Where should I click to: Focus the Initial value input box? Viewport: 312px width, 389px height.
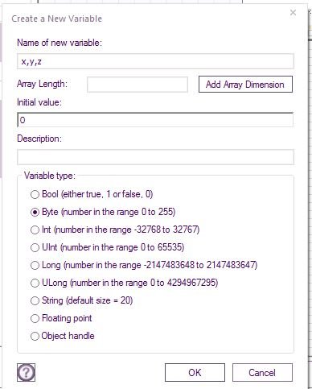[x=155, y=120]
